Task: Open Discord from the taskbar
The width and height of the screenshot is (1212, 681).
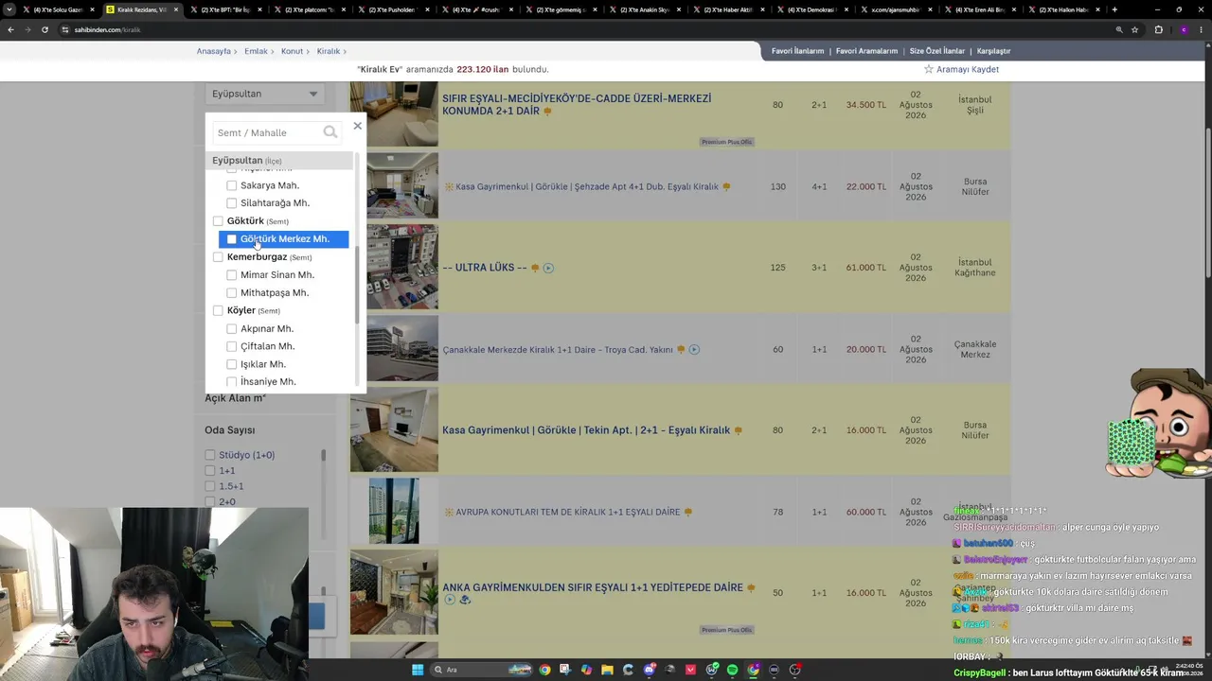Action: click(649, 670)
